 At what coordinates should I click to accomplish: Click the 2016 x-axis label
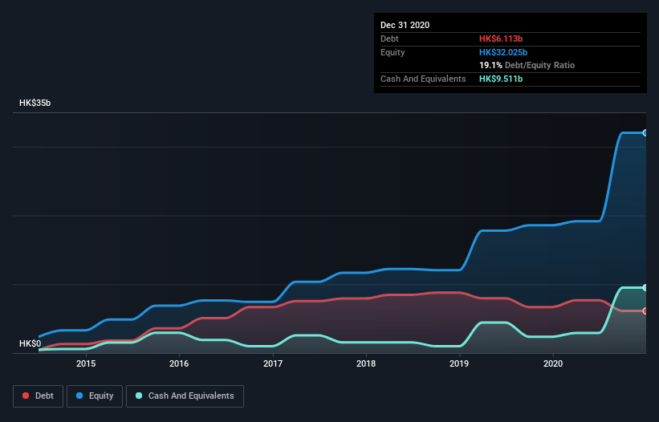coord(179,363)
